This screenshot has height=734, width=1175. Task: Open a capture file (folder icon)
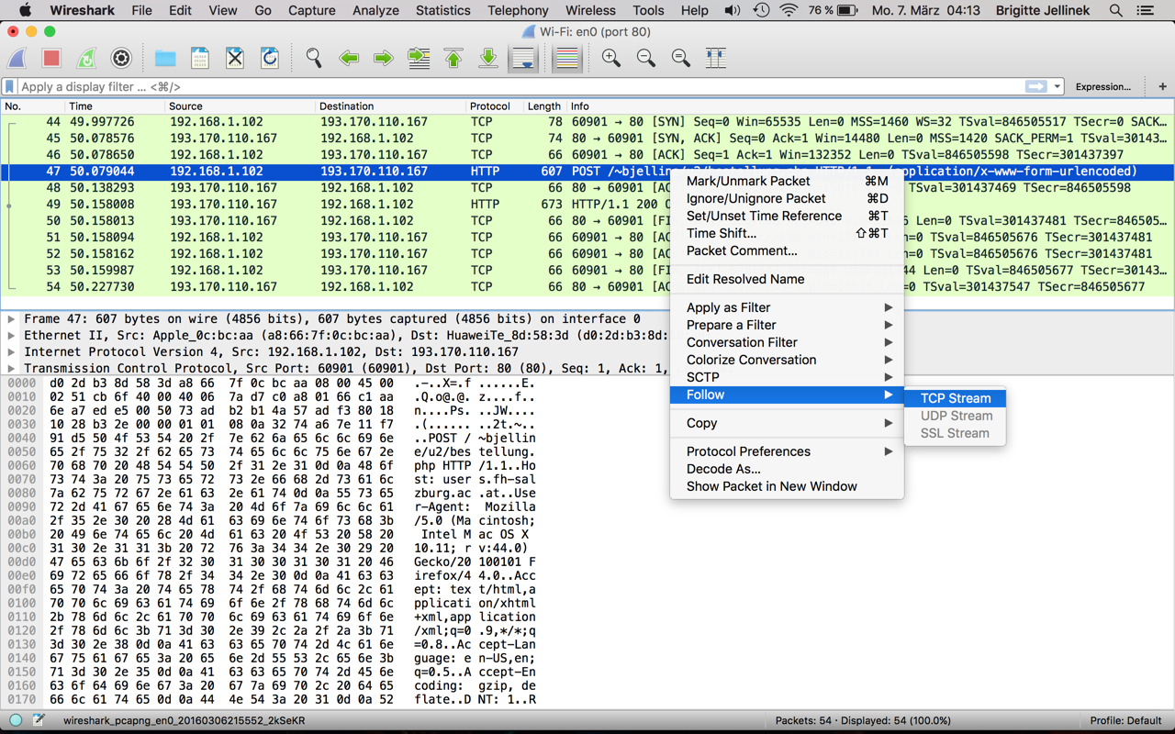(165, 58)
